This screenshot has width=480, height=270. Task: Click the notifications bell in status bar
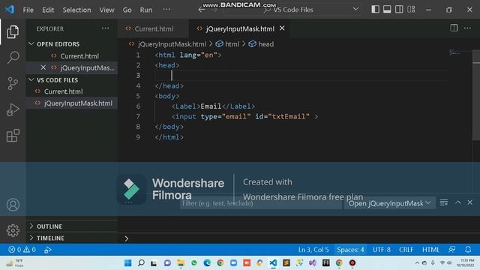[x=468, y=250]
